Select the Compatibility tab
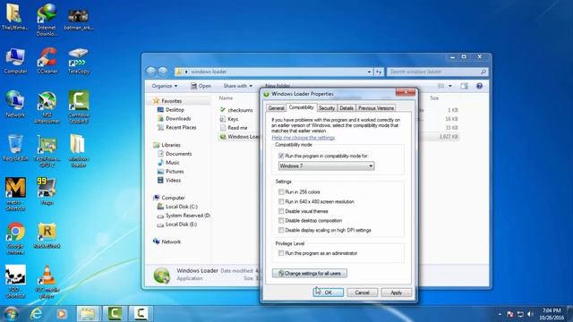573x322 pixels. [x=301, y=107]
